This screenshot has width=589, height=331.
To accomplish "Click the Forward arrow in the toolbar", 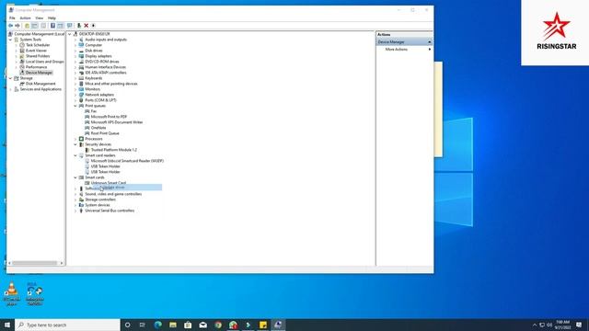I will 17,26.
